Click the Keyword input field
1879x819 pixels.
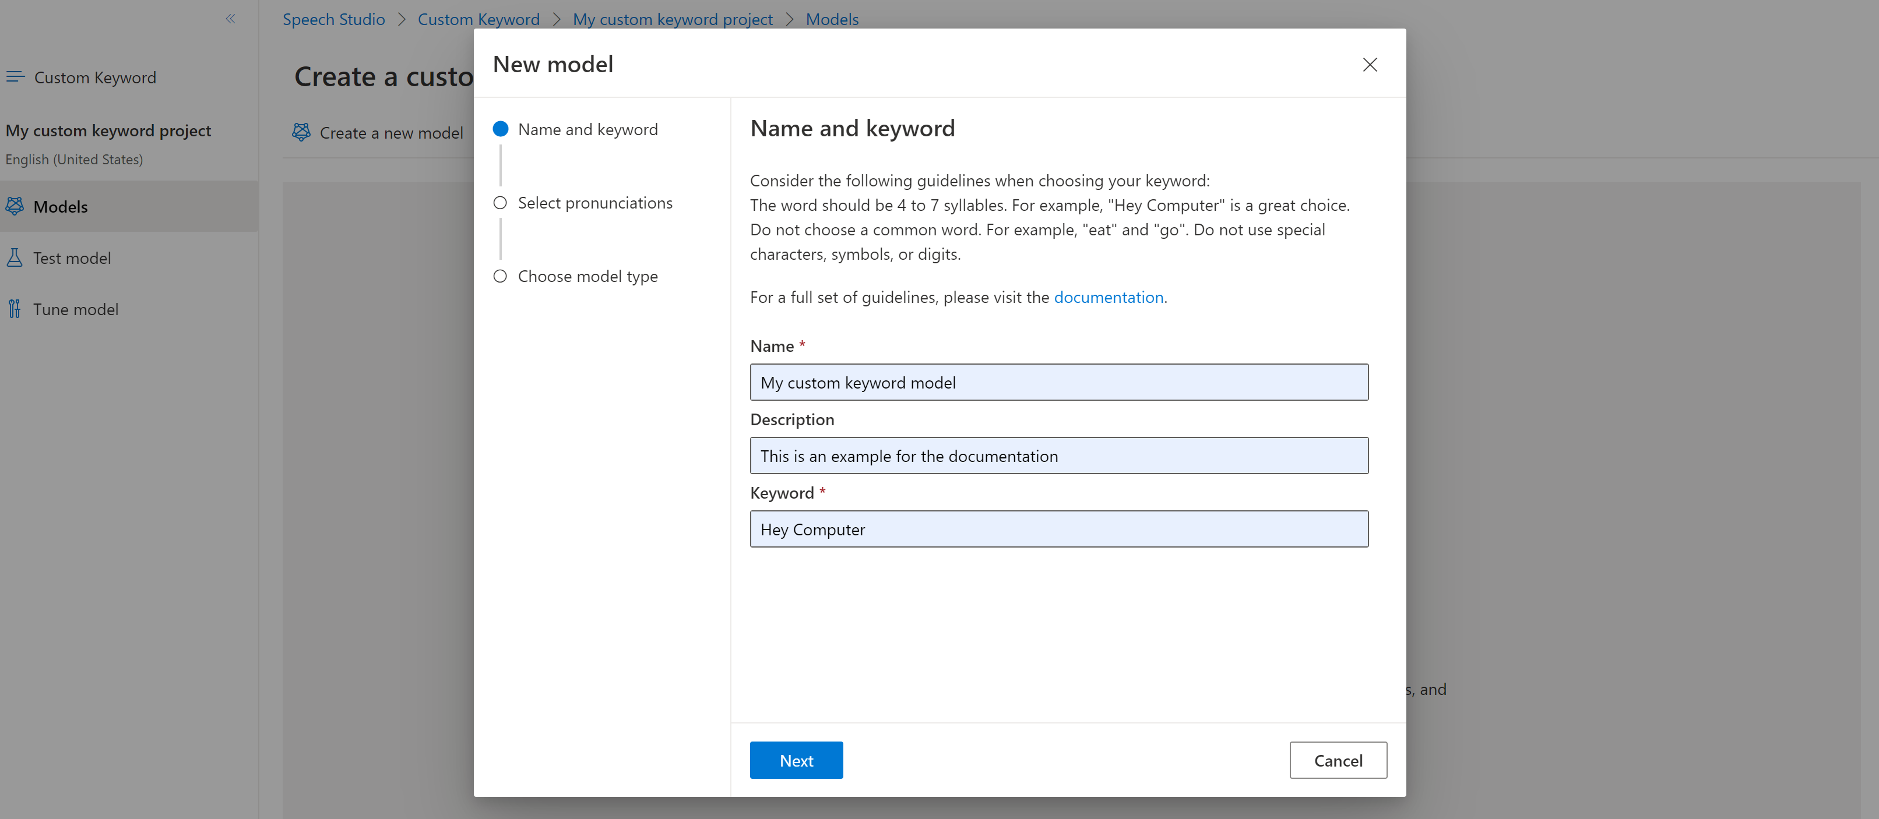1060,528
